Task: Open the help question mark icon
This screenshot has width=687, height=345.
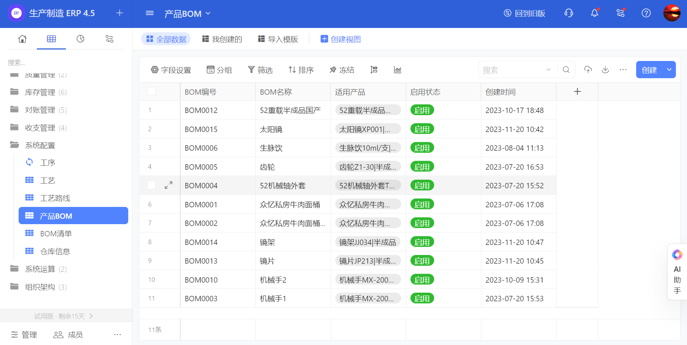Action: [646, 13]
